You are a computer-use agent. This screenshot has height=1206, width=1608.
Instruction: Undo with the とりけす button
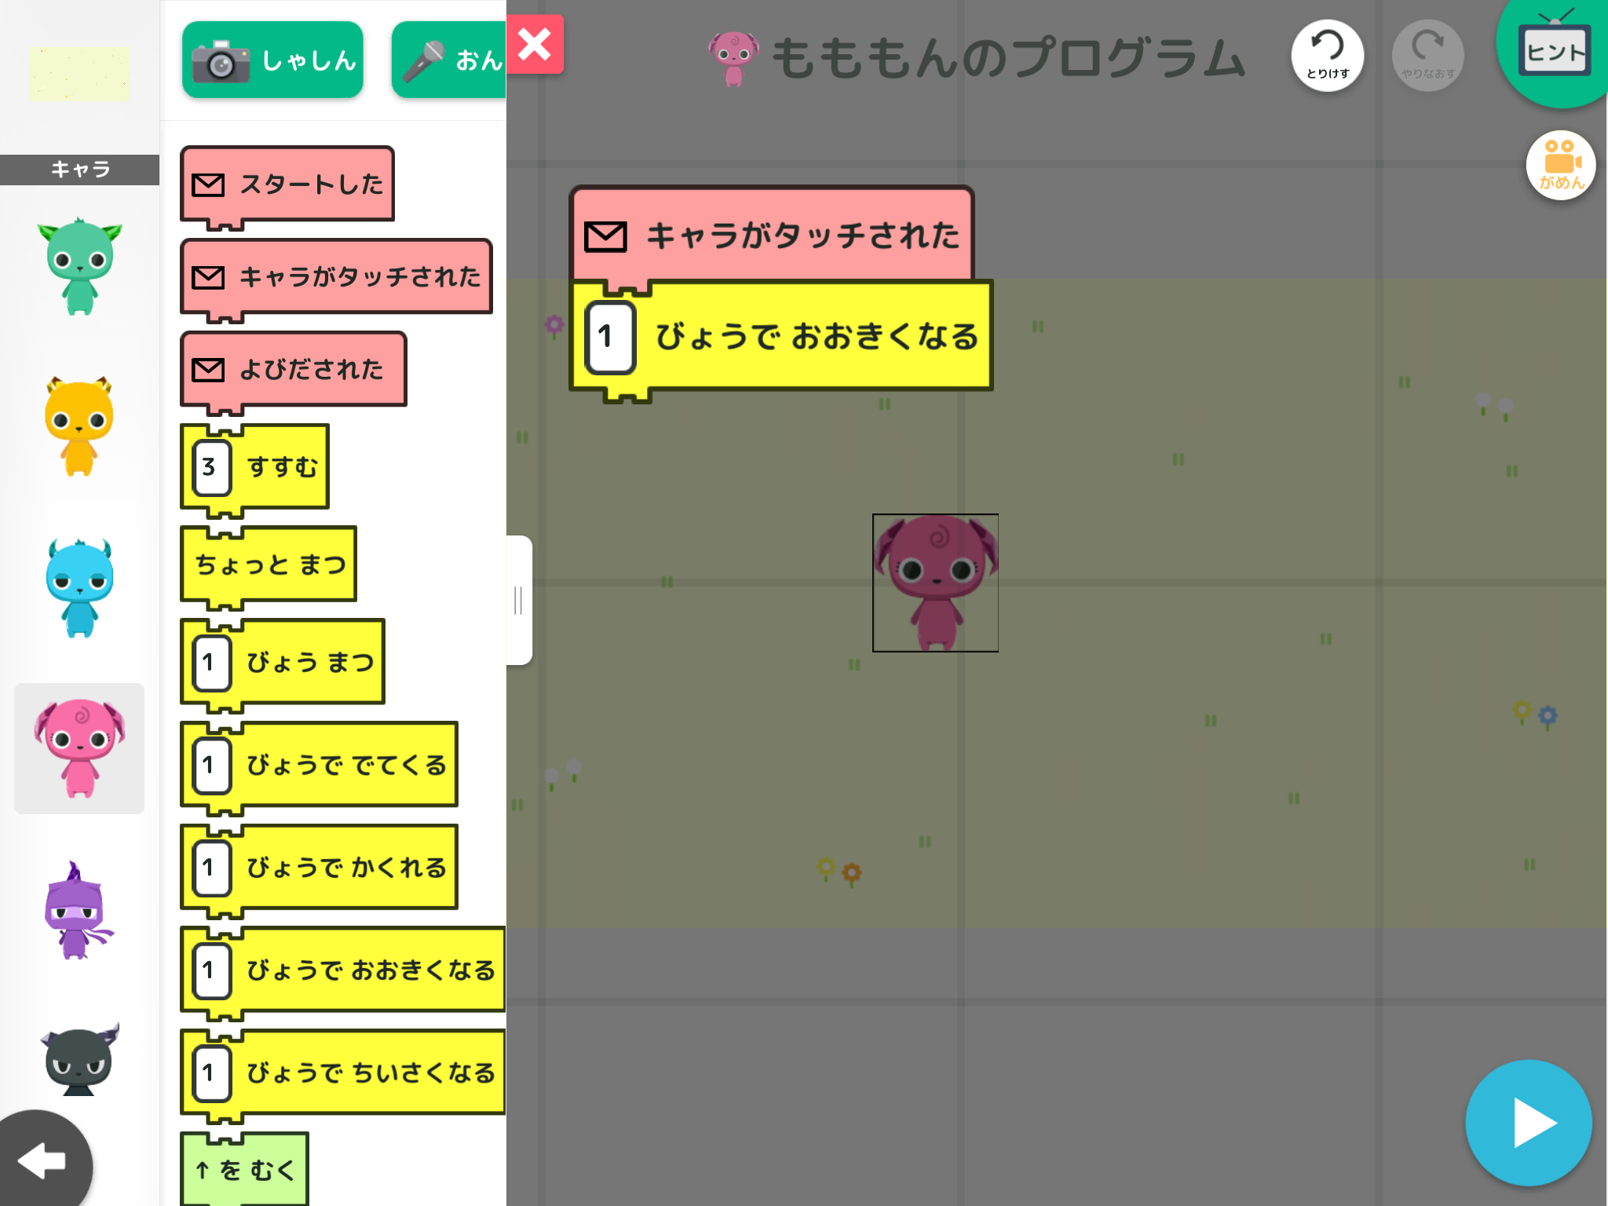point(1327,55)
